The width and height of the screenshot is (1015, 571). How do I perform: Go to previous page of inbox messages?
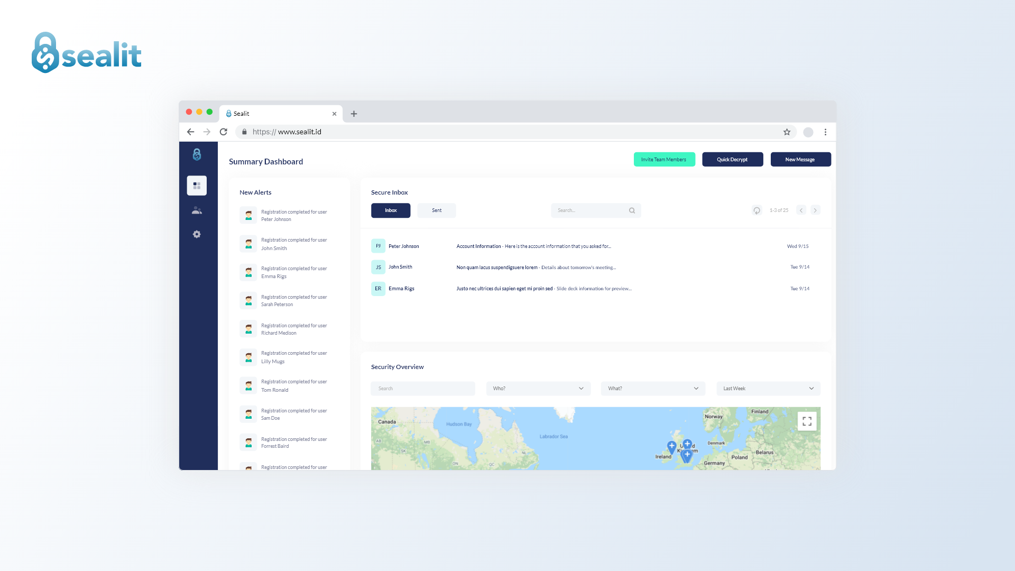tap(801, 210)
